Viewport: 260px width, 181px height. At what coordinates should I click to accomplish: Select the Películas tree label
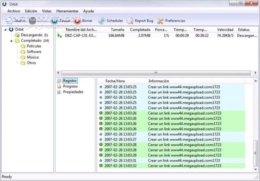tap(34, 46)
